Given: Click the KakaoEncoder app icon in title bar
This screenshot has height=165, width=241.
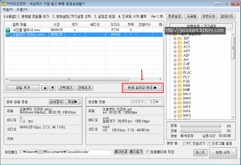Looking at the screenshot, I should pyautogui.click(x=3, y=3).
